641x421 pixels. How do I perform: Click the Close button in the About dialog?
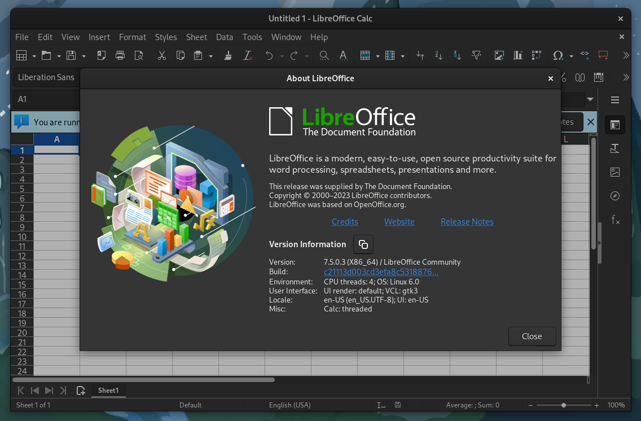click(532, 336)
